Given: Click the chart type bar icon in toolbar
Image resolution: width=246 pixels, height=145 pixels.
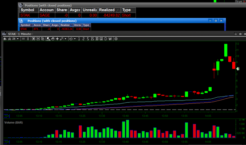Looking at the screenshot, I should [x=5, y=39].
